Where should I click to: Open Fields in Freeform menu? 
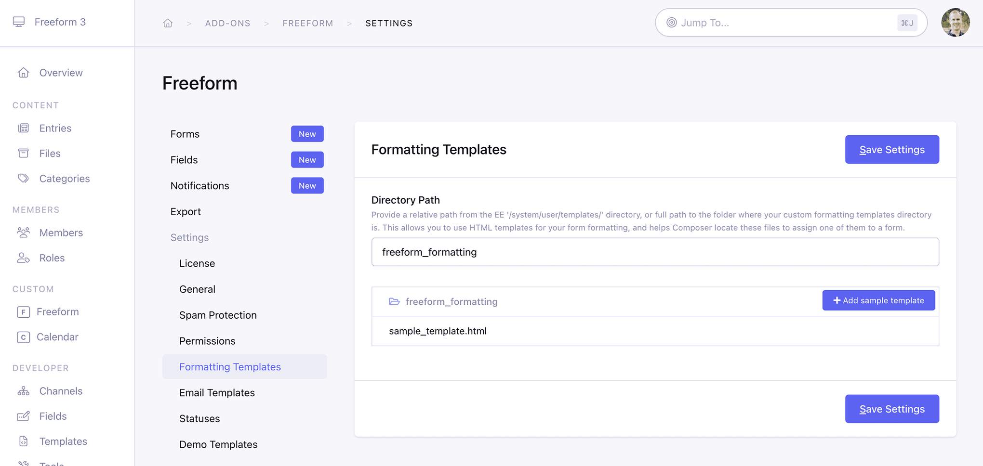point(184,160)
